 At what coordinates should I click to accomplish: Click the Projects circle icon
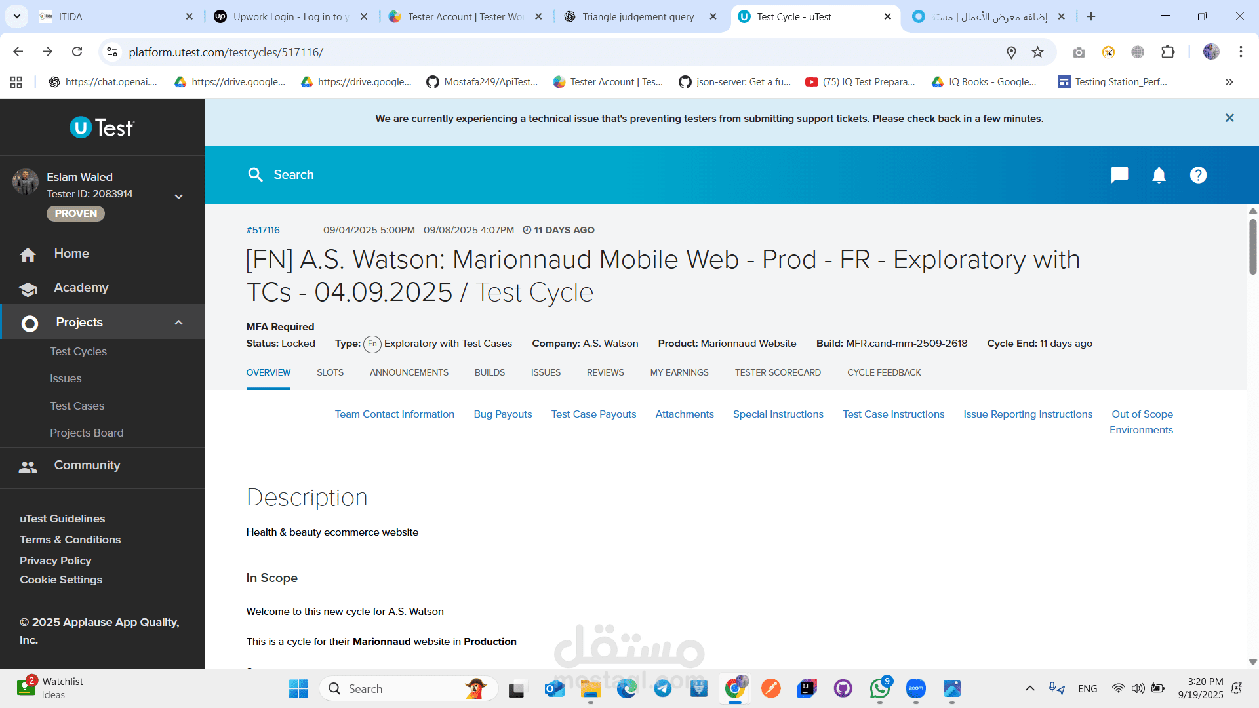pos(30,323)
